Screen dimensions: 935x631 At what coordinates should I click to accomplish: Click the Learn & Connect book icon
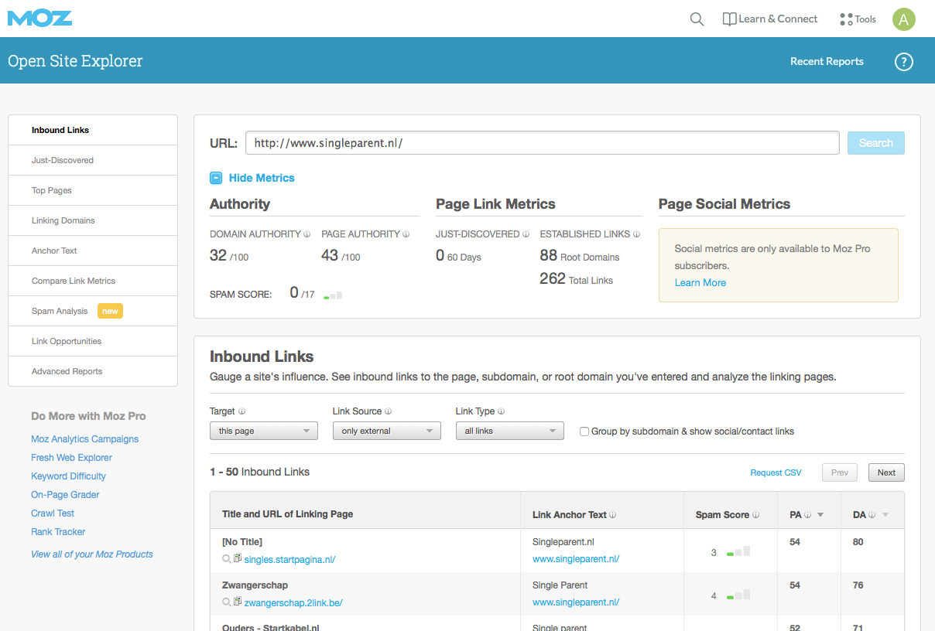[729, 19]
